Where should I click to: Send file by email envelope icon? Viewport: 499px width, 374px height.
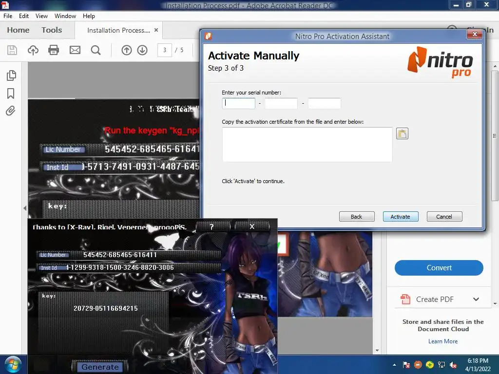[x=75, y=50]
